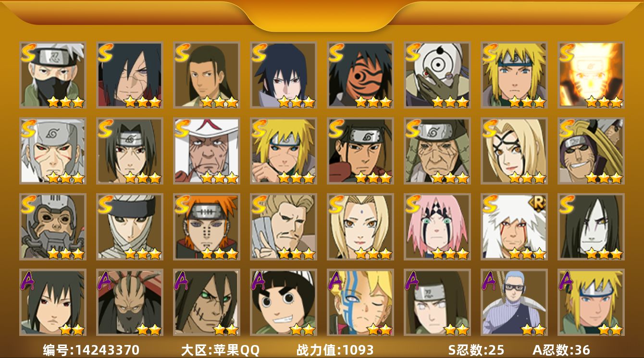Viewport: 644px width, 358px height.
Task: Tap the orange spiral mask character
Action: click(360, 75)
